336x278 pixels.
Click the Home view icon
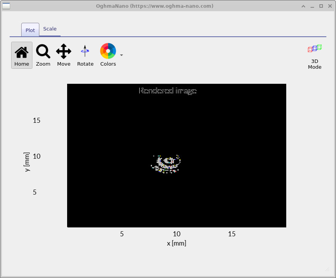pyautogui.click(x=22, y=55)
